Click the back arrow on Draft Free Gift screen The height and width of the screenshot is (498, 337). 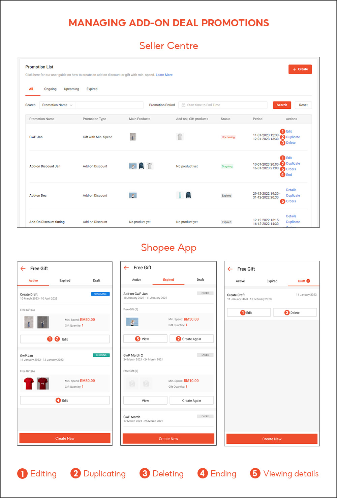pyautogui.click(x=230, y=269)
